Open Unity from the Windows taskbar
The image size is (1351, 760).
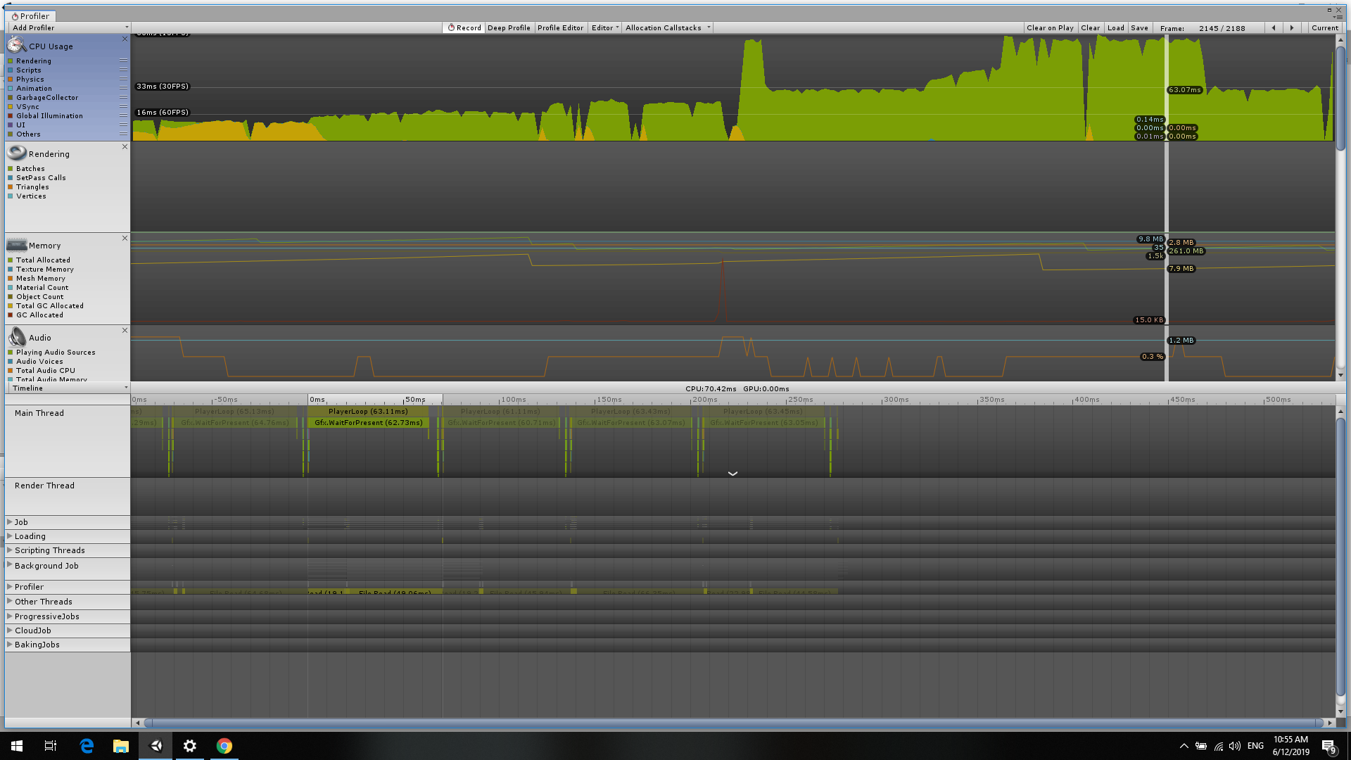pos(156,746)
